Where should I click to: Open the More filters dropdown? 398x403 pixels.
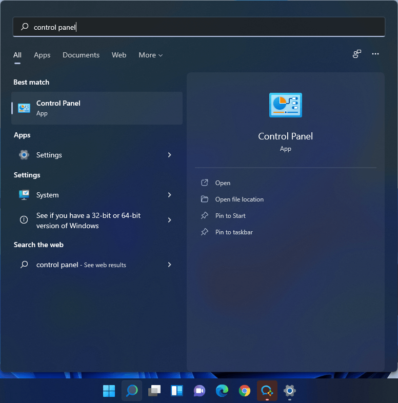click(x=150, y=55)
